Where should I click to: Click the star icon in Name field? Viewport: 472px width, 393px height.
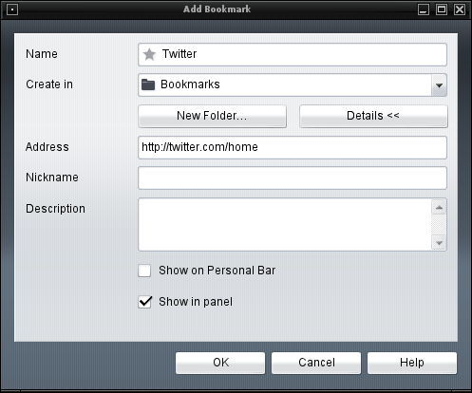click(x=149, y=54)
